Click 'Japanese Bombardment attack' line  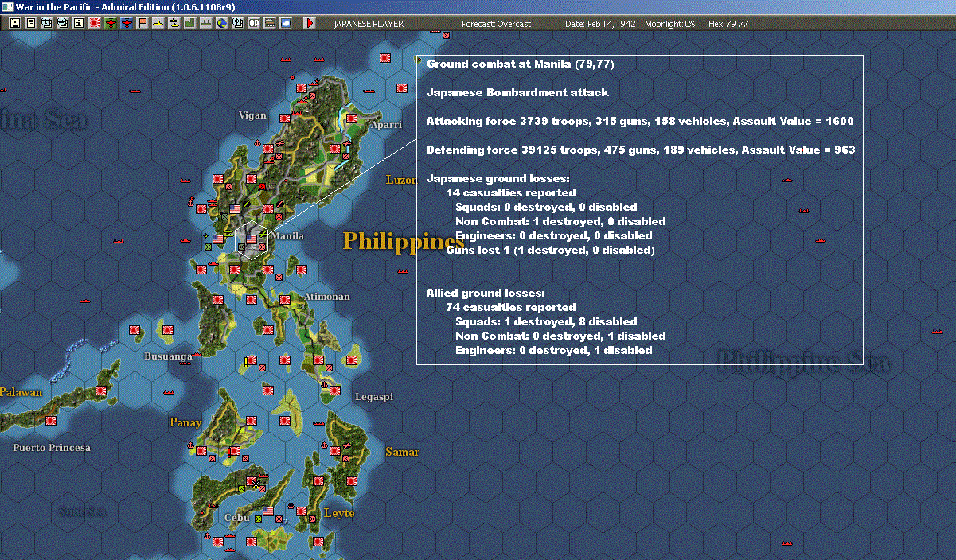click(x=517, y=92)
